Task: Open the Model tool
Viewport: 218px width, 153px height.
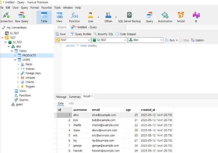Action: pyautogui.click(x=181, y=17)
